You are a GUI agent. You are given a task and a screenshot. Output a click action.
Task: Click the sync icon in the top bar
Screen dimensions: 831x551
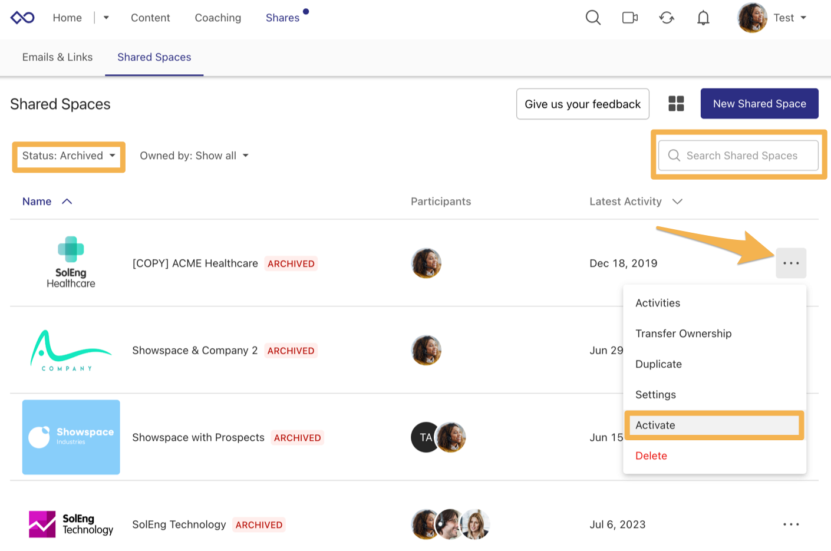tap(666, 18)
